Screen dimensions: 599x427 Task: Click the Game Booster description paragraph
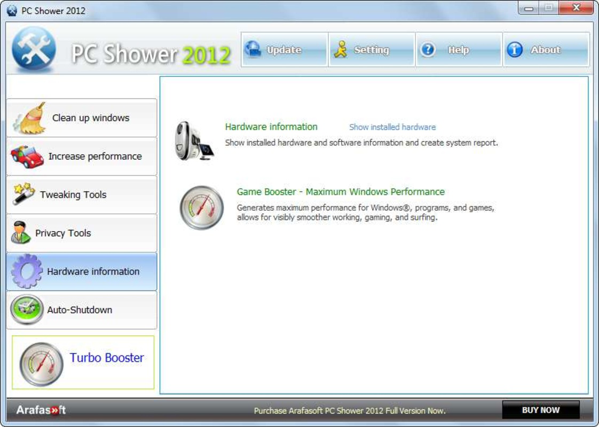[366, 212]
